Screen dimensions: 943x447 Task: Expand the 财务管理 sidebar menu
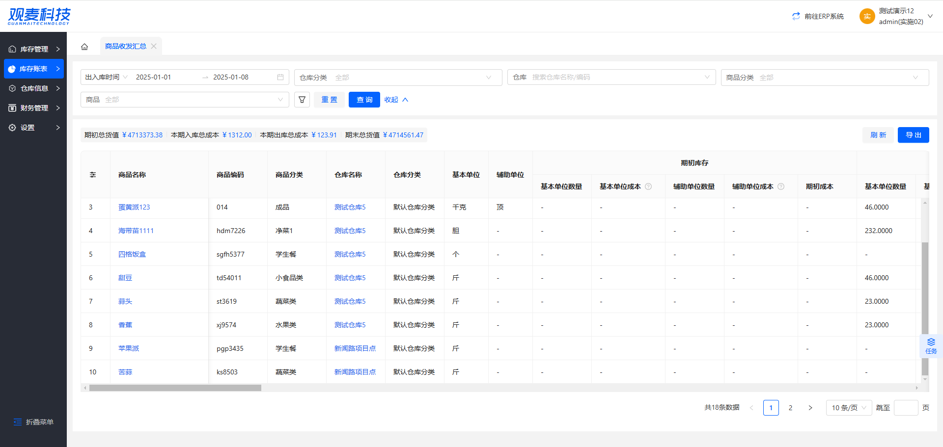click(x=34, y=108)
